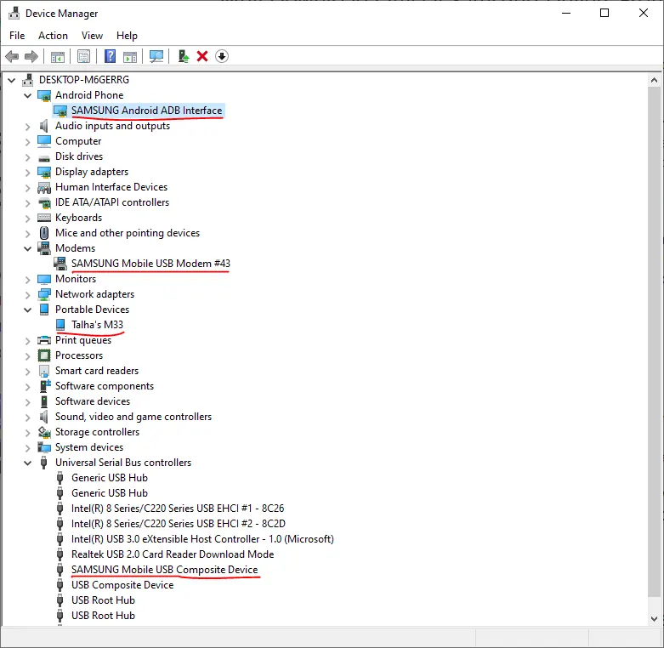Image resolution: width=664 pixels, height=648 pixels.
Task: Open Properties toolbar icon
Action: (x=84, y=56)
